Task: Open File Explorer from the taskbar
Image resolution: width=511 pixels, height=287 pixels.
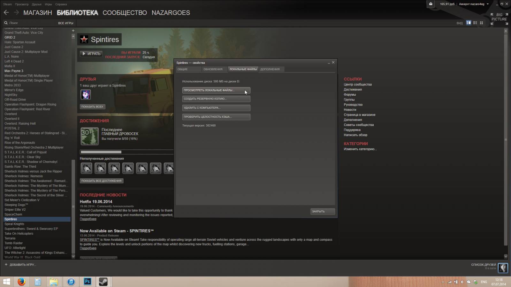Action: [x=54, y=282]
